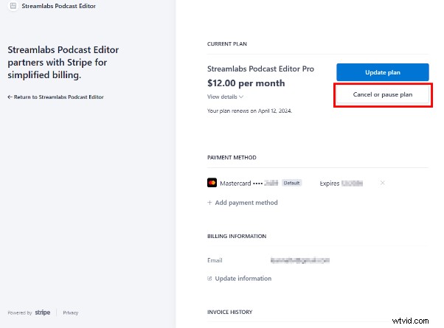
Task: Click the PAYMENT METHOD heading
Action: tap(232, 158)
